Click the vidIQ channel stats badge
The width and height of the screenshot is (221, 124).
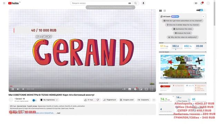click(34, 100)
